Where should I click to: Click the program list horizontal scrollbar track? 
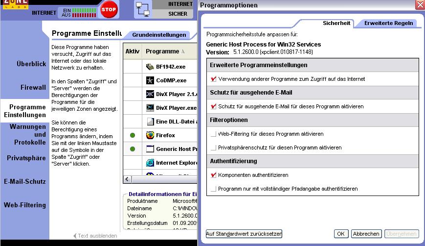tap(164, 179)
